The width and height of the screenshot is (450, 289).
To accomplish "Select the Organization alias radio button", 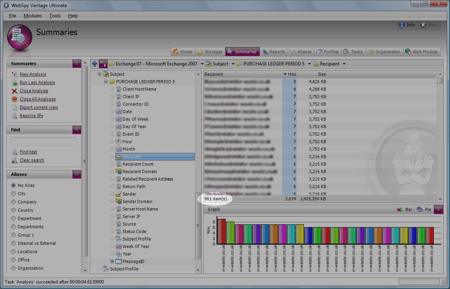I will 13,268.
